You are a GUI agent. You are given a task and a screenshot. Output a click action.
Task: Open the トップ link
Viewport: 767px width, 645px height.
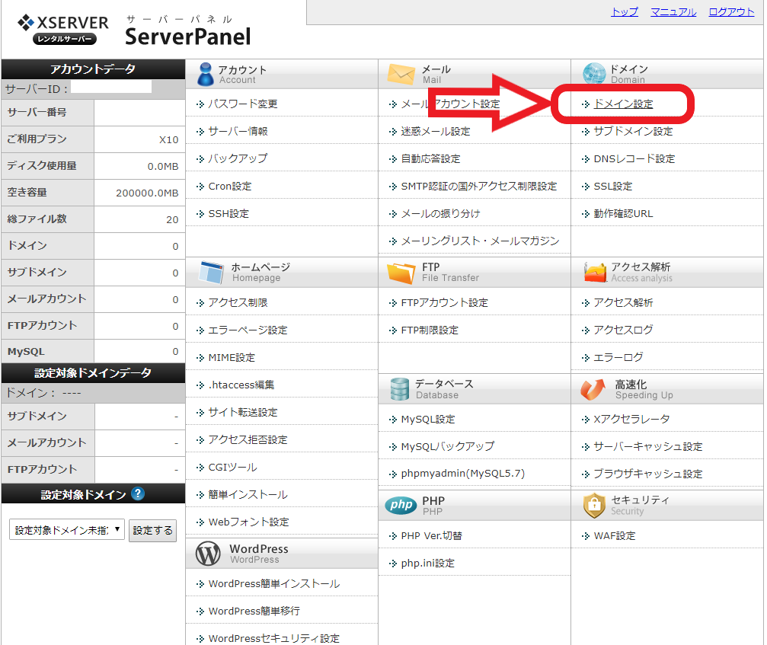tap(625, 11)
